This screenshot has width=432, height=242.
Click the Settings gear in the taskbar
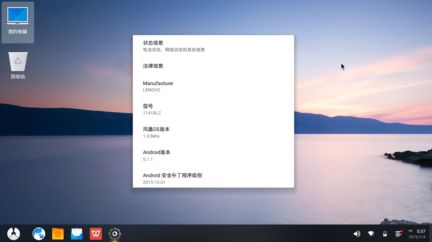[115, 234]
